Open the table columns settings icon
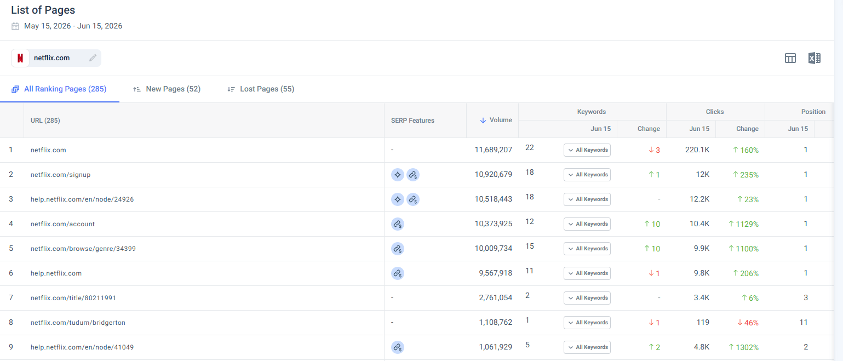Image resolution: width=843 pixels, height=361 pixels. coord(790,58)
